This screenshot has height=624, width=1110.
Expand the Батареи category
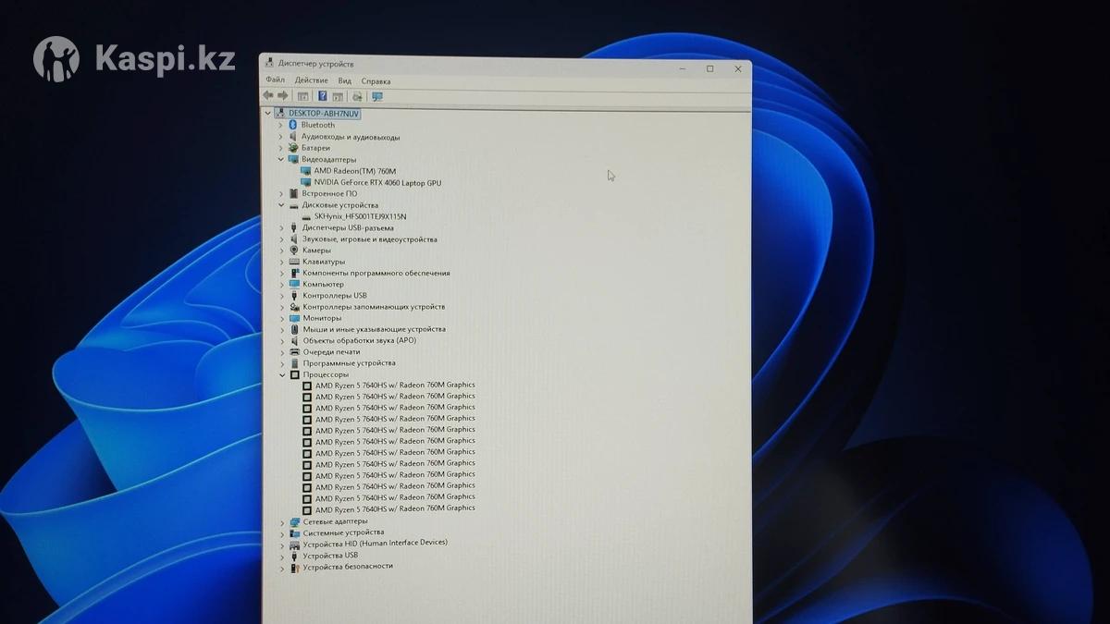281,148
